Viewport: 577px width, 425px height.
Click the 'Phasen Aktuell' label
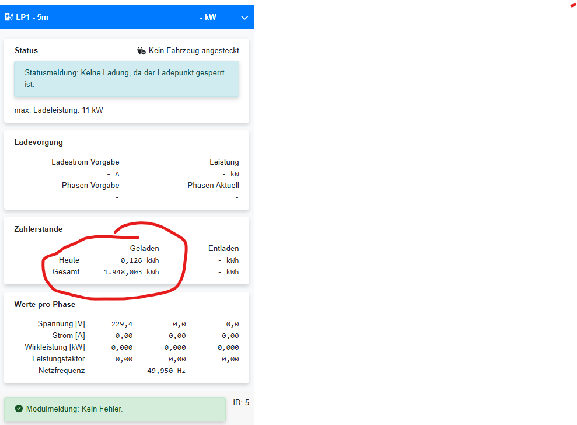(x=214, y=185)
